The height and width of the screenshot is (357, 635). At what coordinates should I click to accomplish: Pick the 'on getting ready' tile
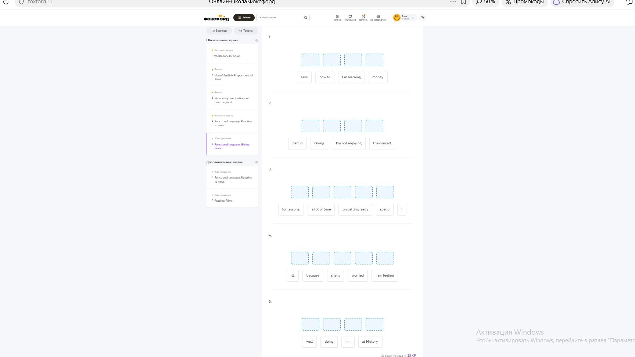(x=355, y=209)
